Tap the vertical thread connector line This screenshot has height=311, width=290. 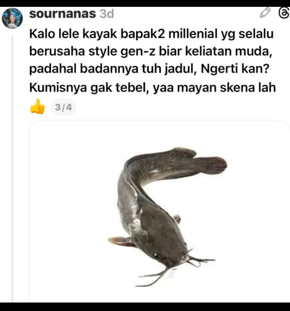pos(12,169)
